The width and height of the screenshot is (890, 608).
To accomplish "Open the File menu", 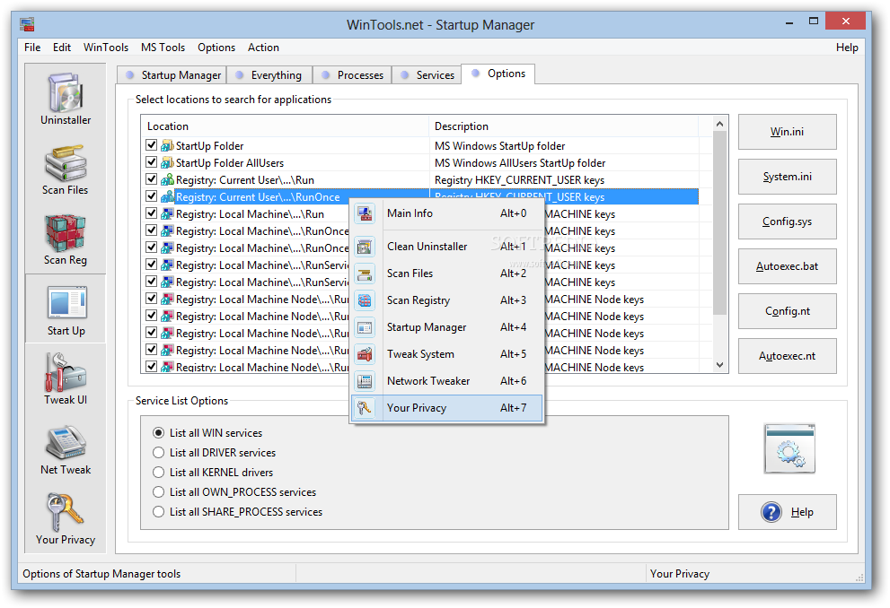I will click(32, 48).
